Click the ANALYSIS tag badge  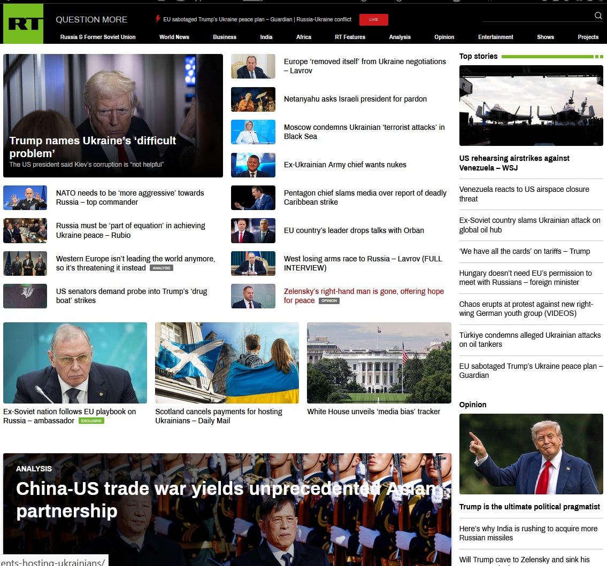tap(162, 268)
